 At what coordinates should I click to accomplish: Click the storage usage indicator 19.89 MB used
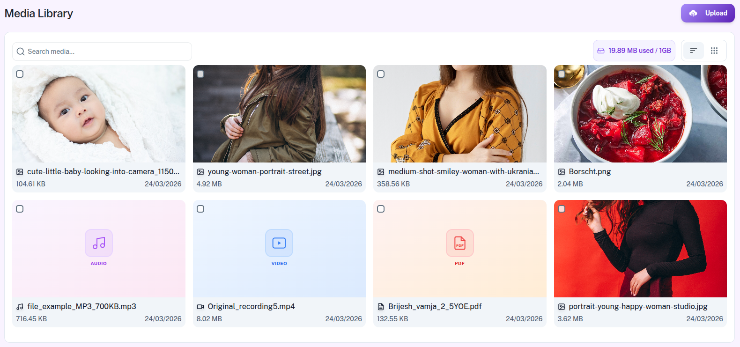tap(634, 51)
